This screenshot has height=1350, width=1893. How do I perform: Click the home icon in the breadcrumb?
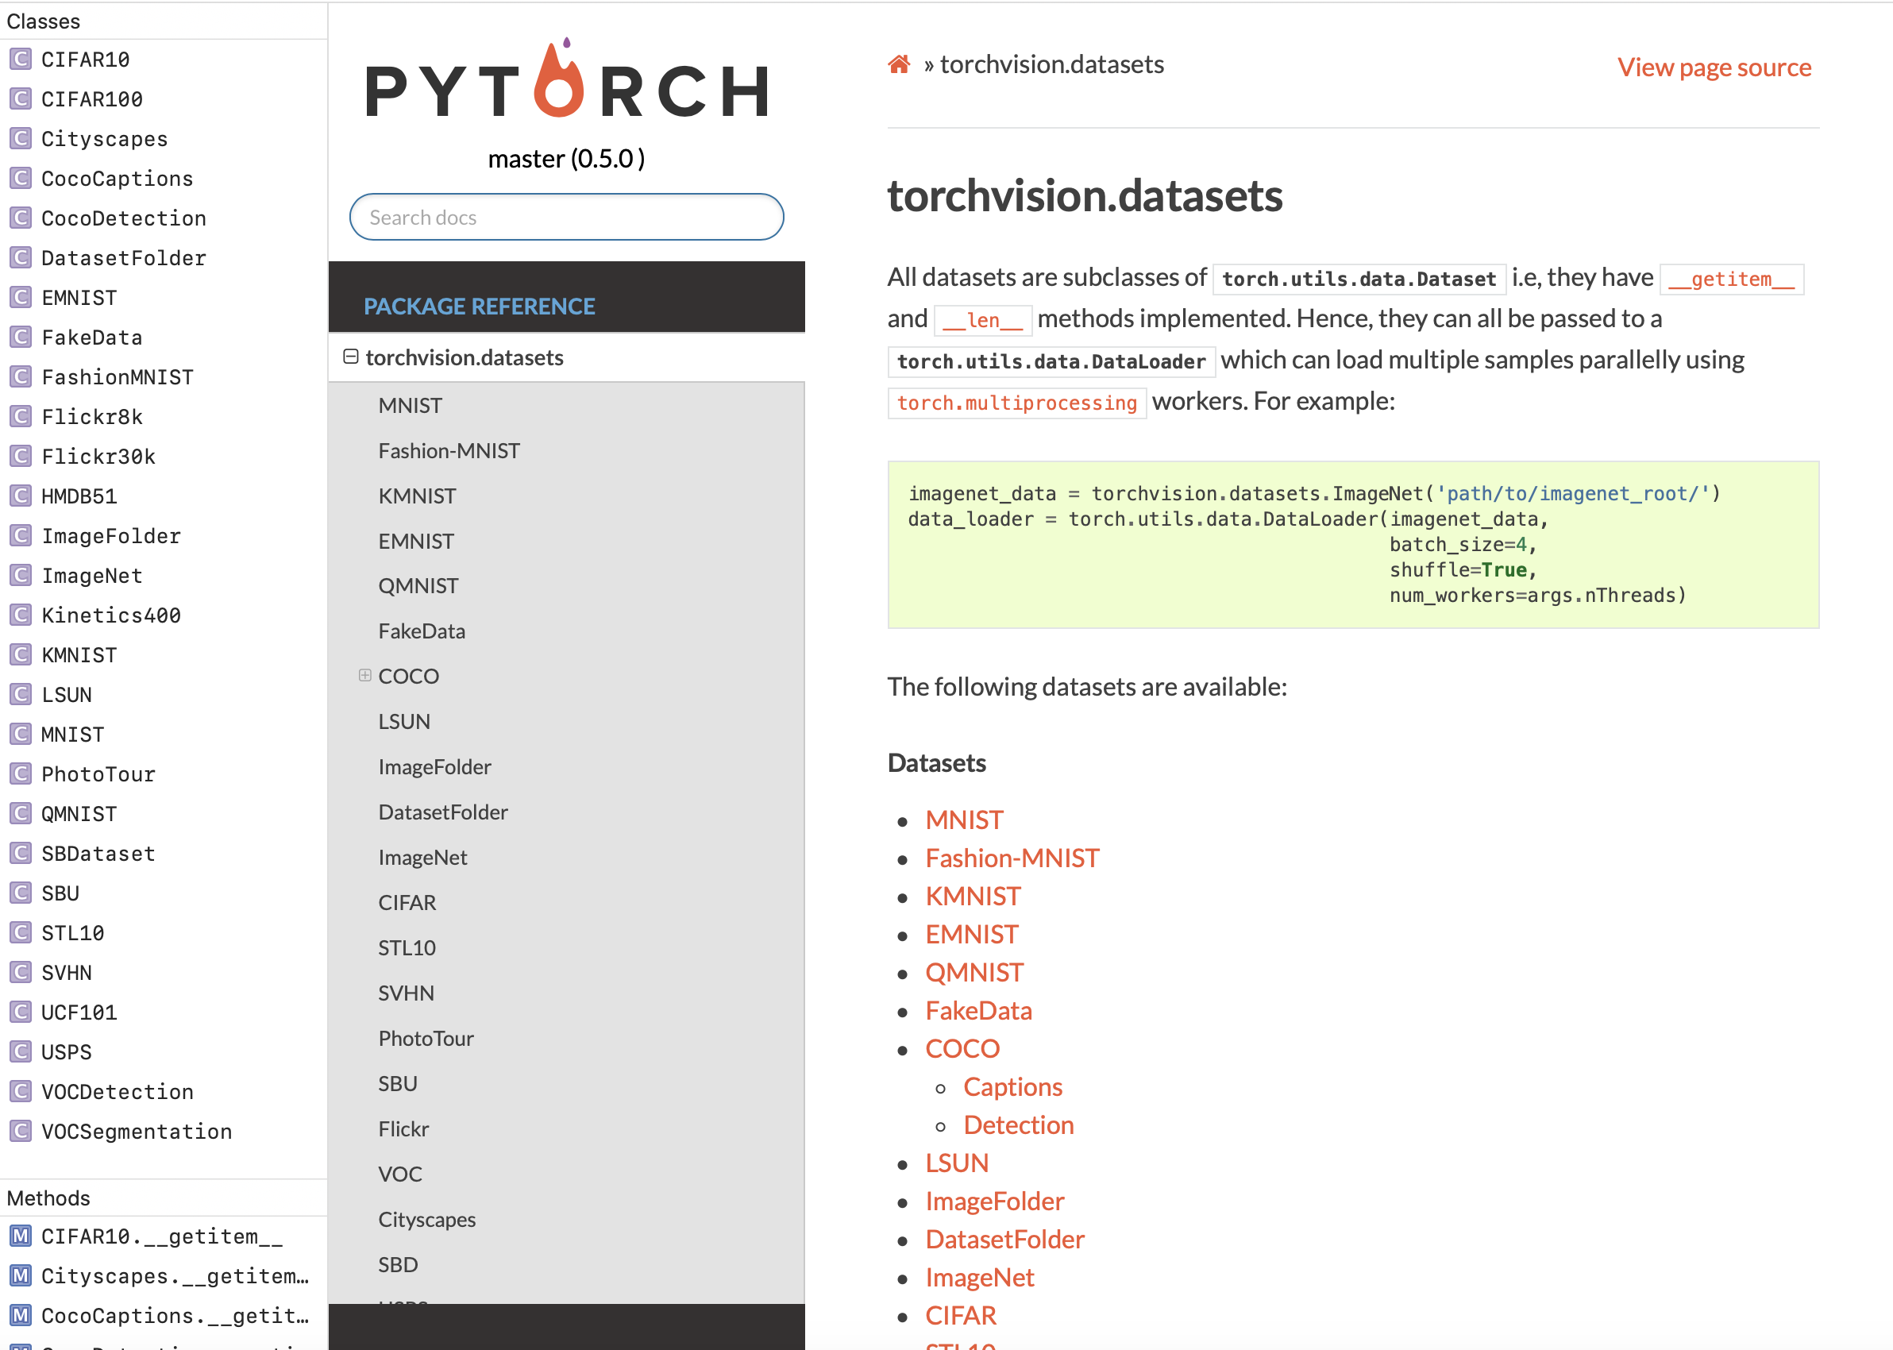point(898,64)
